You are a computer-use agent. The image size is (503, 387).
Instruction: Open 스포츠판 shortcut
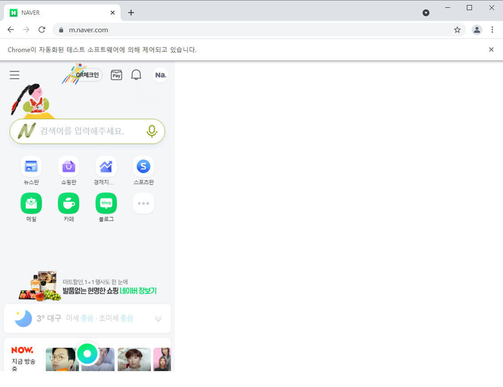tap(144, 171)
